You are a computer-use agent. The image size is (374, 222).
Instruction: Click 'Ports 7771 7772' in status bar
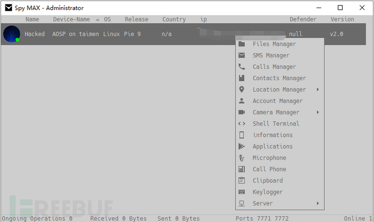(x=262, y=218)
